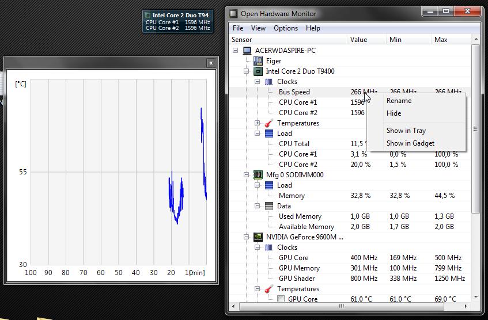Open the Help menu
Image resolution: width=488 pixels, height=320 pixels.
pyautogui.click(x=313, y=28)
